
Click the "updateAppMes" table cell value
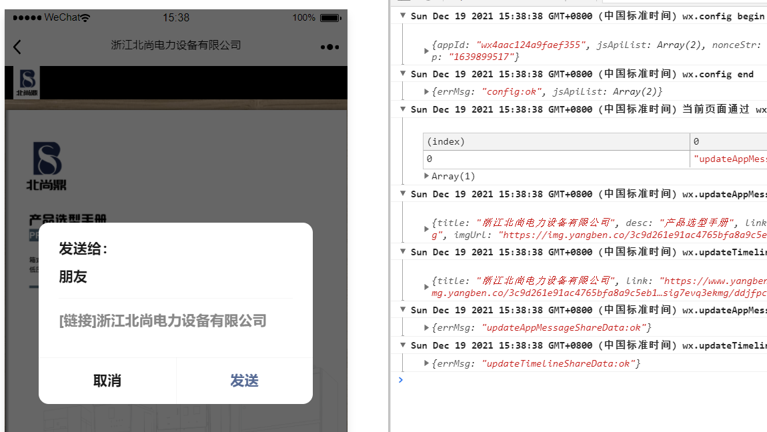pyautogui.click(x=730, y=159)
